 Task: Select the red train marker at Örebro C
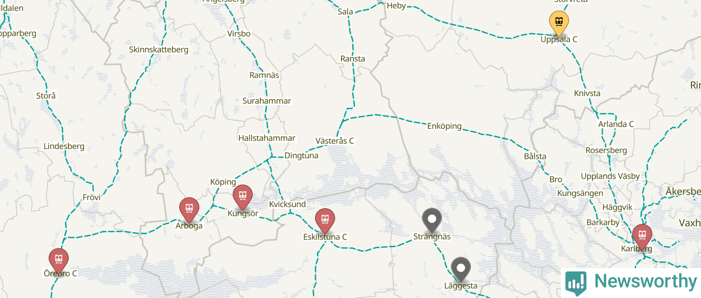click(x=59, y=260)
